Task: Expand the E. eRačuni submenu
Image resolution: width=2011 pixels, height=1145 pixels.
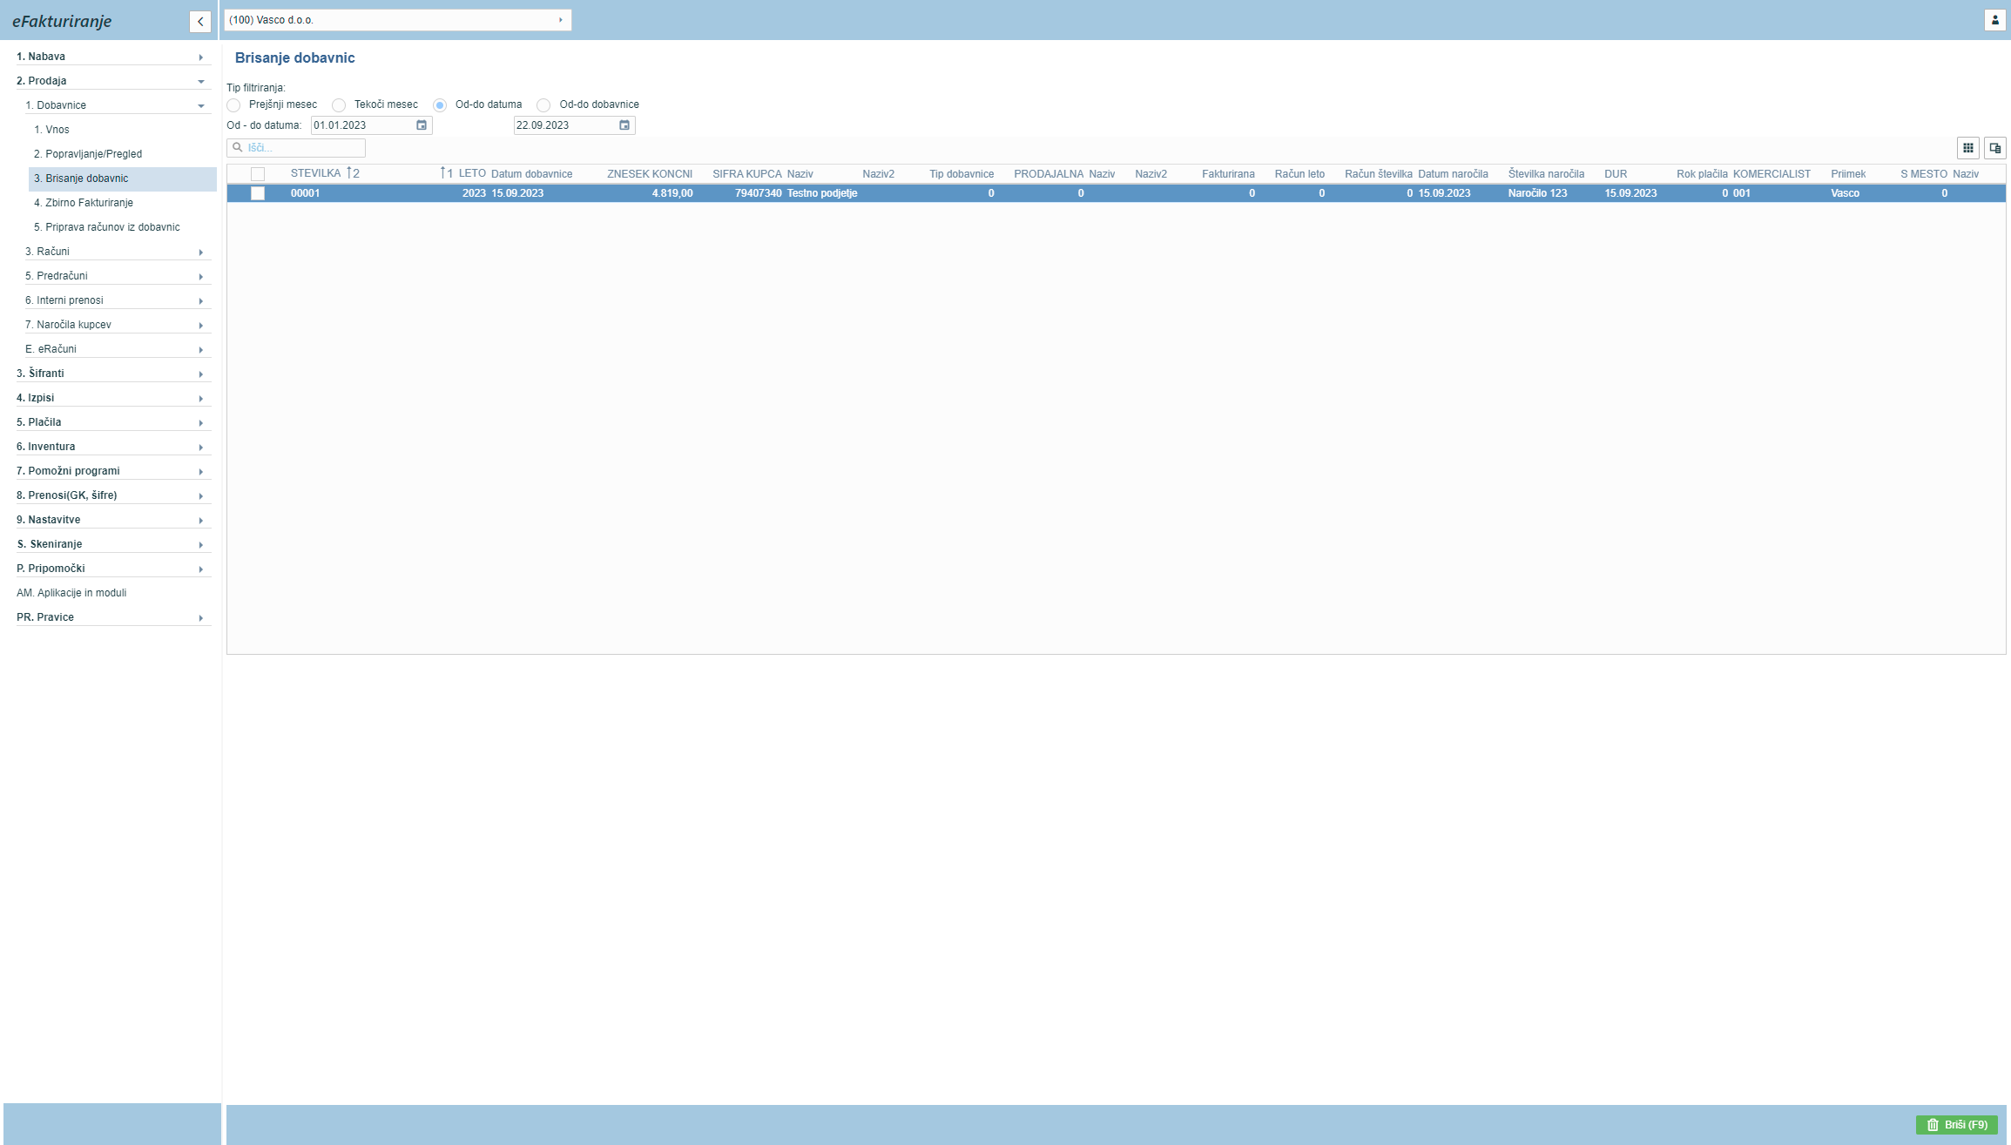Action: tap(118, 349)
